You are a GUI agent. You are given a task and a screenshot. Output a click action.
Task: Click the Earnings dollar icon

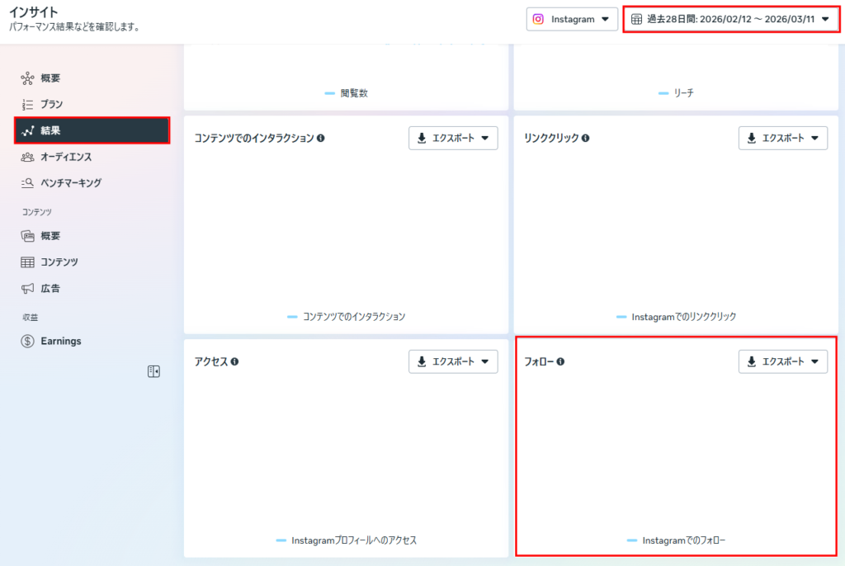[x=27, y=342]
